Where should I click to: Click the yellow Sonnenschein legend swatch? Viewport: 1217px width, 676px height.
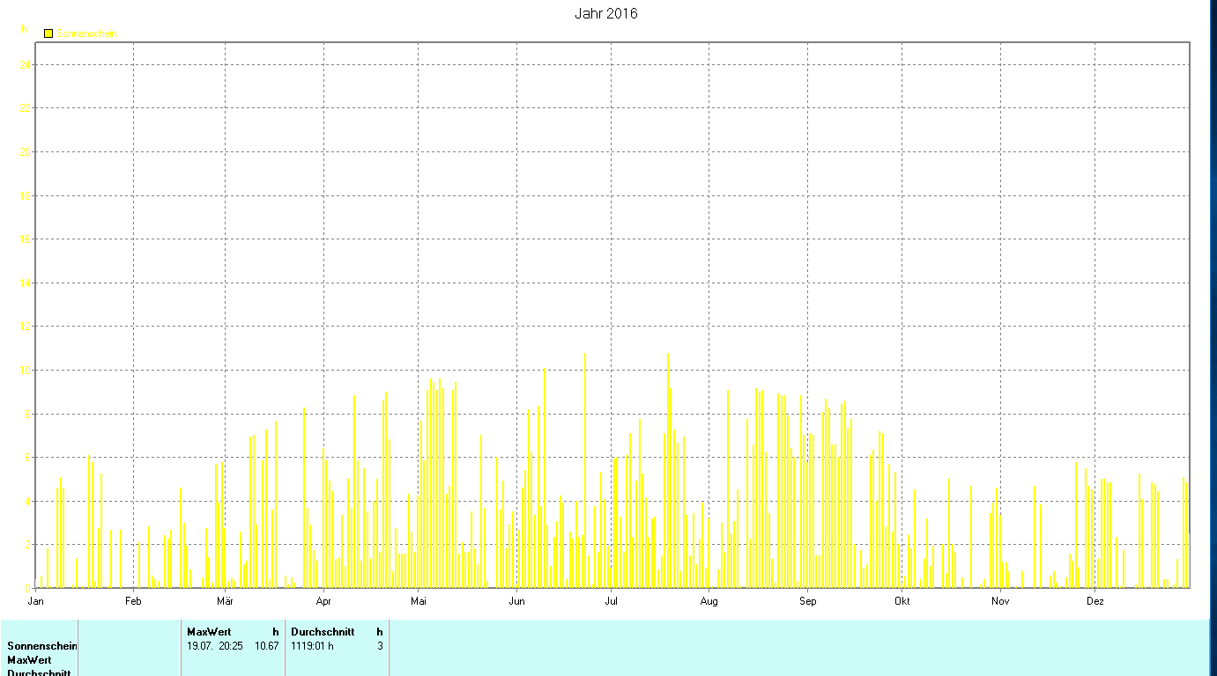click(48, 33)
